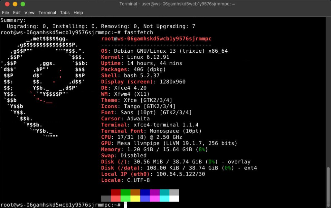The image size is (331, 208).
Task: Open the Edit menu
Action: pyautogui.click(x=17, y=13)
